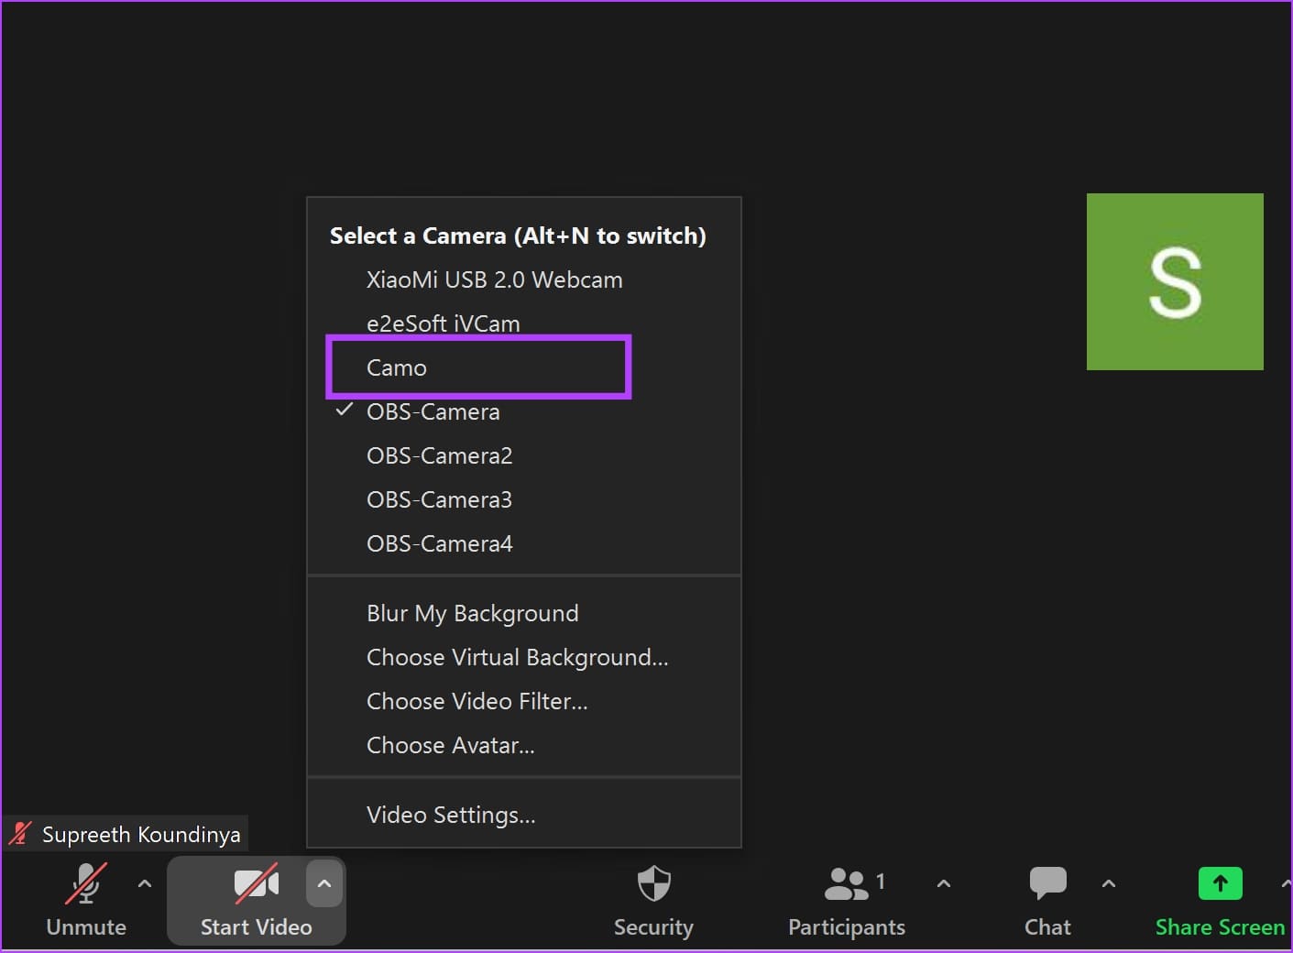Open the Chat bubble icon
This screenshot has height=953, width=1293.
coord(1048,883)
